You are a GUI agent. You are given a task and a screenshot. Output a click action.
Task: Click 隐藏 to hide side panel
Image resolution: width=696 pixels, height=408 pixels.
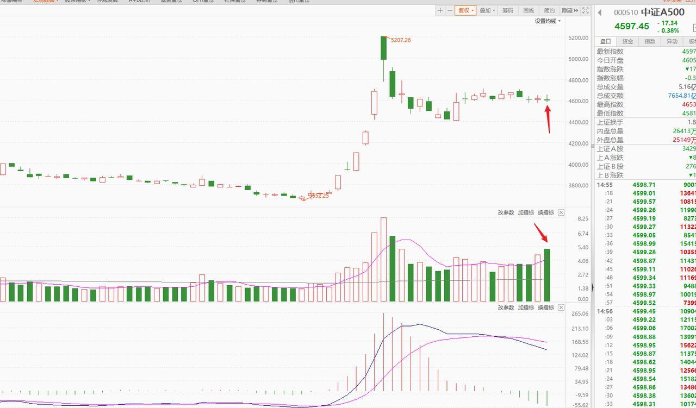(569, 10)
